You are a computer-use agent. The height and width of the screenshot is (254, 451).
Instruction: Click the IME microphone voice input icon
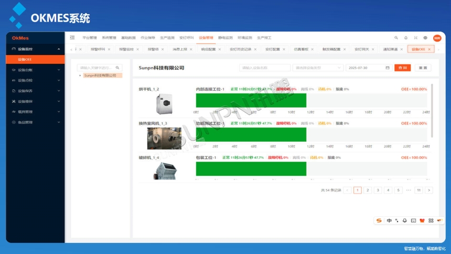pos(405,220)
